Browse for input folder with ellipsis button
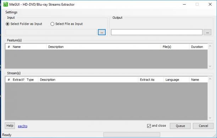The height and width of the screenshot is (138, 217). tap(102, 32)
